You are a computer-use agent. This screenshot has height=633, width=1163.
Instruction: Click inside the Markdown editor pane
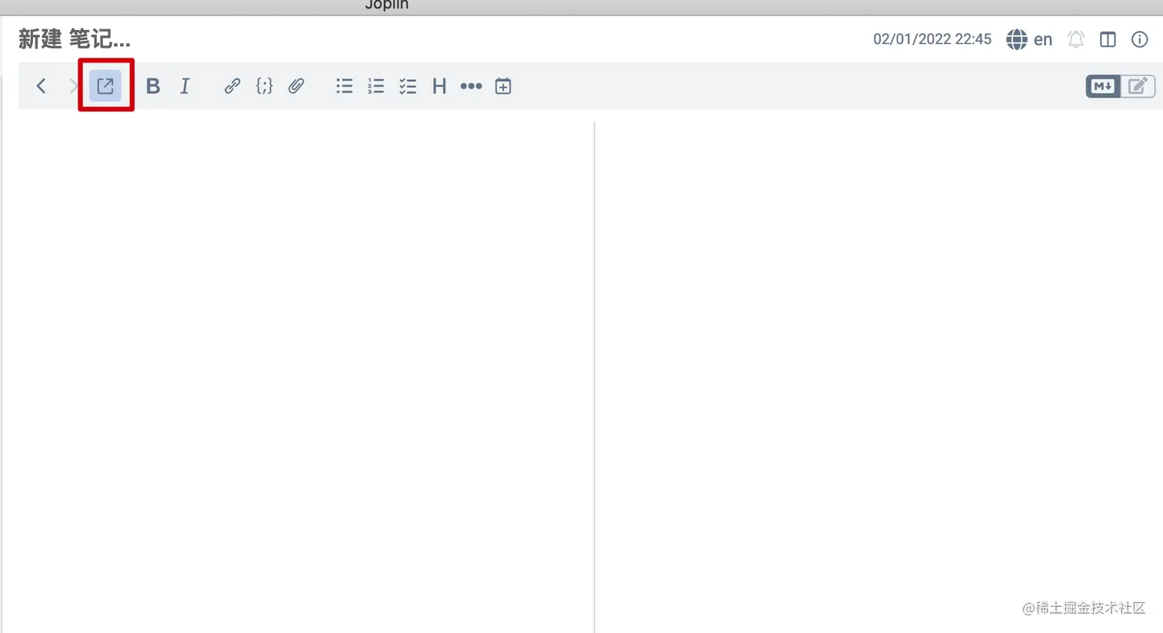305,376
